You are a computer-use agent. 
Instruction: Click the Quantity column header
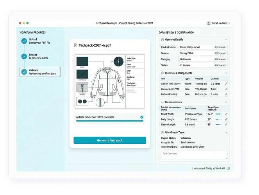click(x=214, y=79)
